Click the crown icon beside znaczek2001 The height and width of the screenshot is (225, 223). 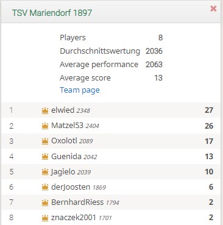tap(45, 218)
